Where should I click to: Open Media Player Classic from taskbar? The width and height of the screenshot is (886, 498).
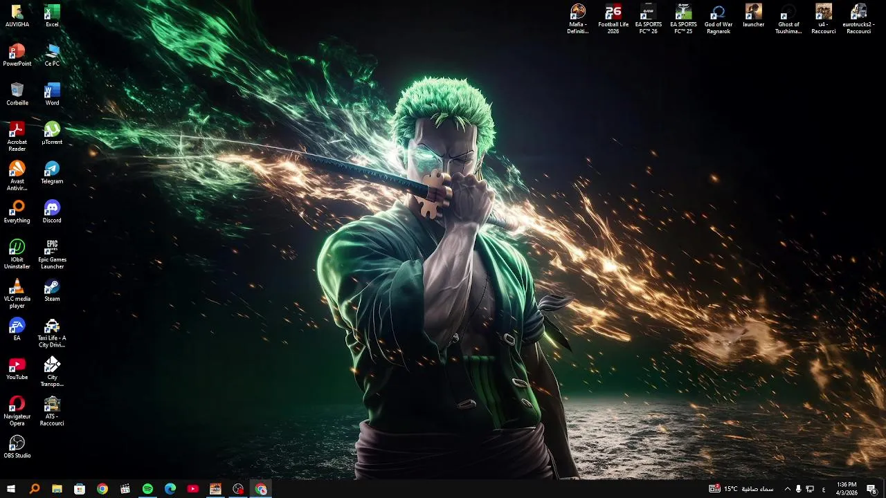coord(125,489)
